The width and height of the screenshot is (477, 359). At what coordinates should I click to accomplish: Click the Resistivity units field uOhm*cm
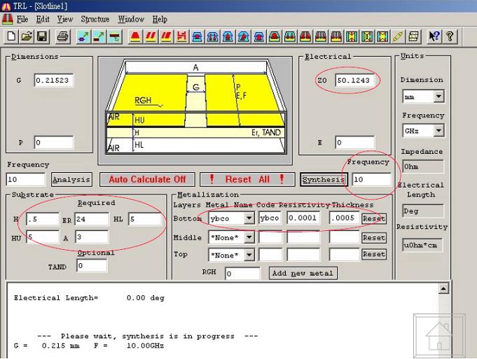click(x=422, y=245)
